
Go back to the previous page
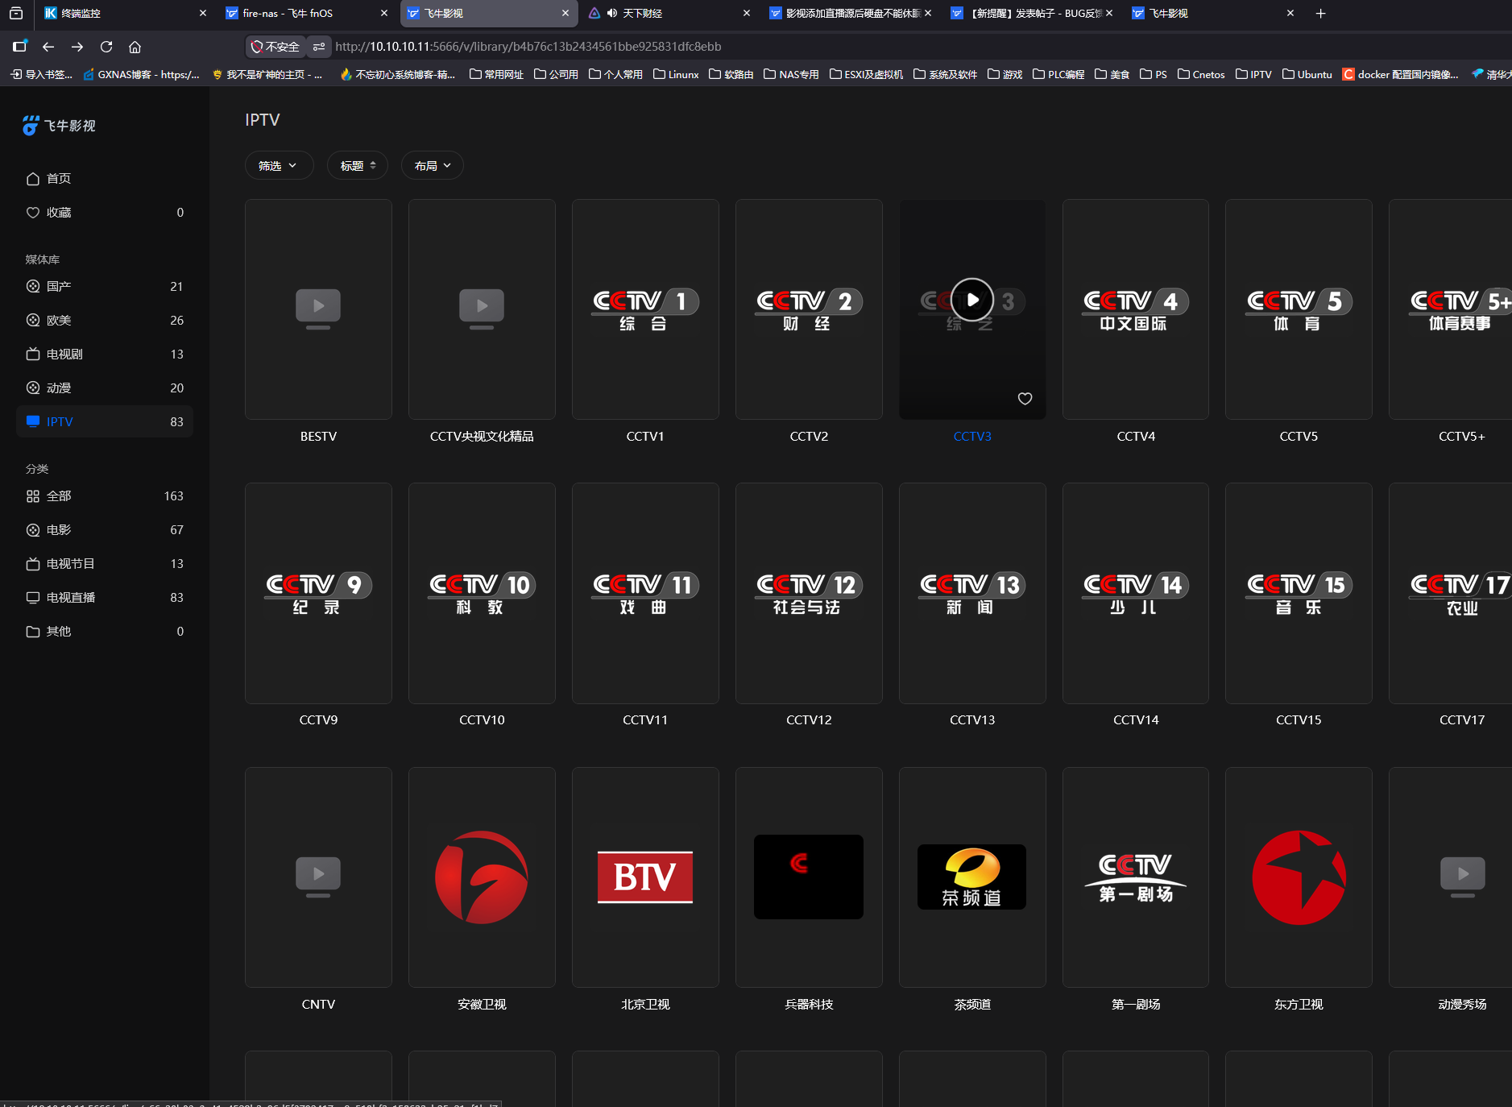48,47
